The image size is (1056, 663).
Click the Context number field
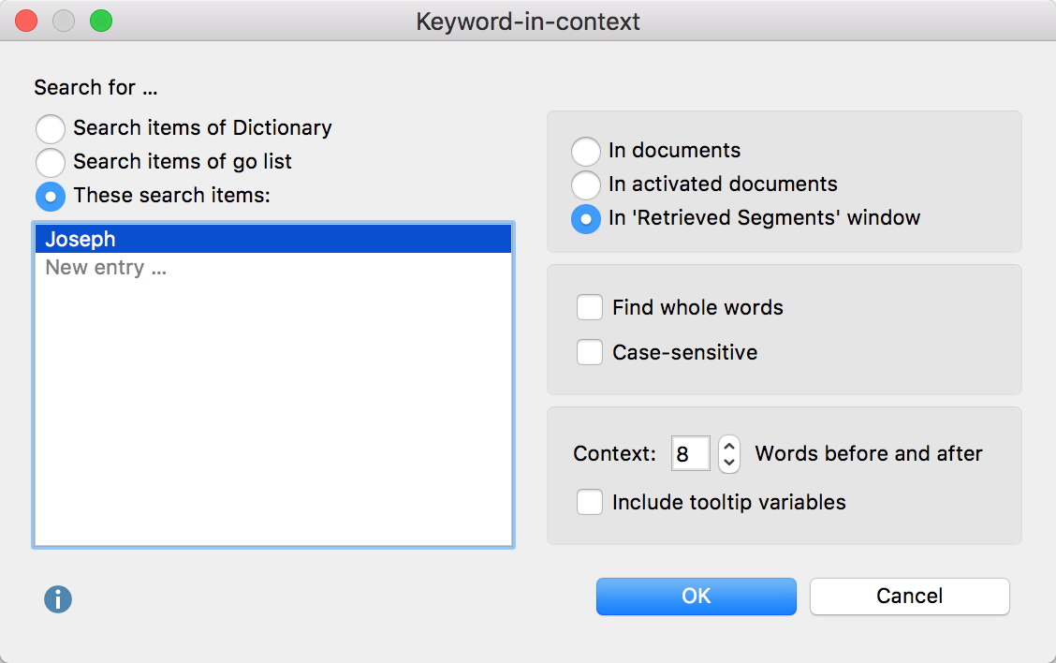(x=690, y=453)
